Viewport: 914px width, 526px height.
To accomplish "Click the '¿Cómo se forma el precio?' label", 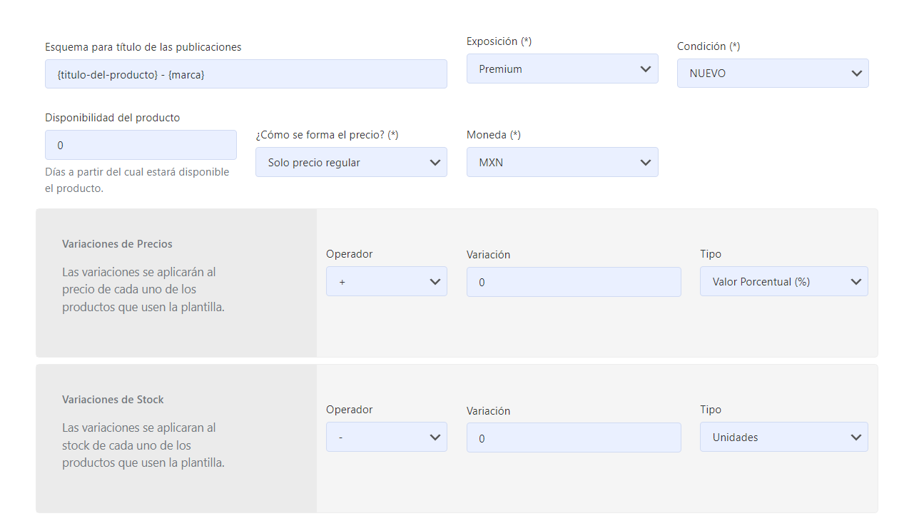I will coord(326,135).
